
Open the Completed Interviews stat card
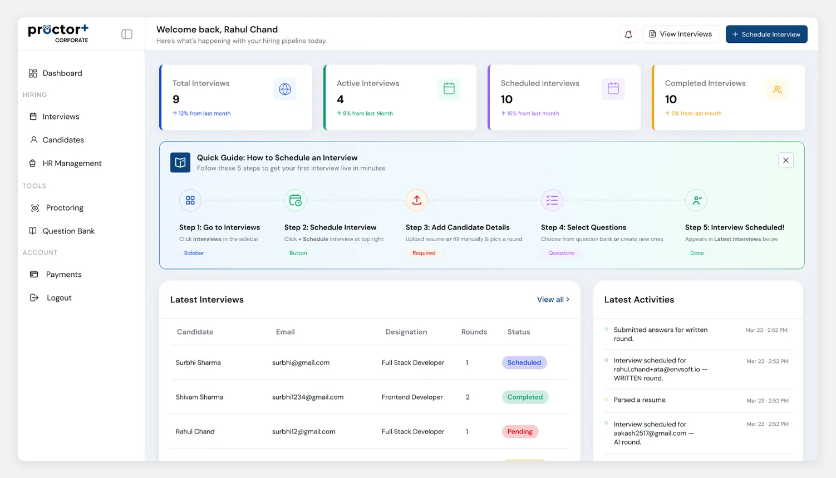point(728,98)
